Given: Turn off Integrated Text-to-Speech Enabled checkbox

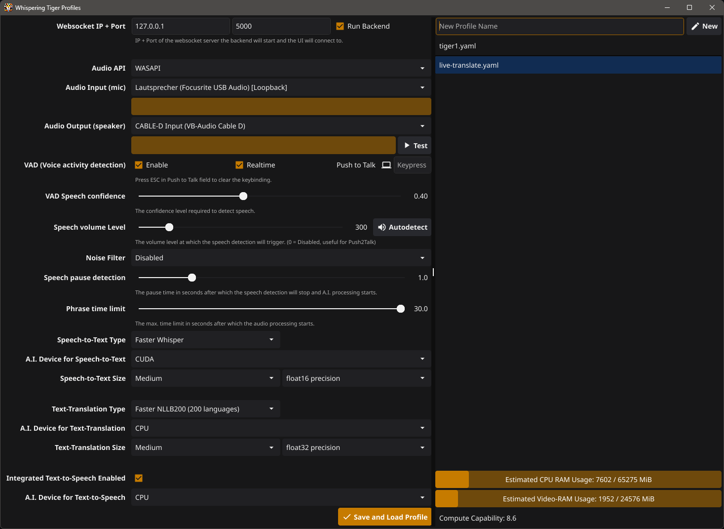Looking at the screenshot, I should click(139, 478).
